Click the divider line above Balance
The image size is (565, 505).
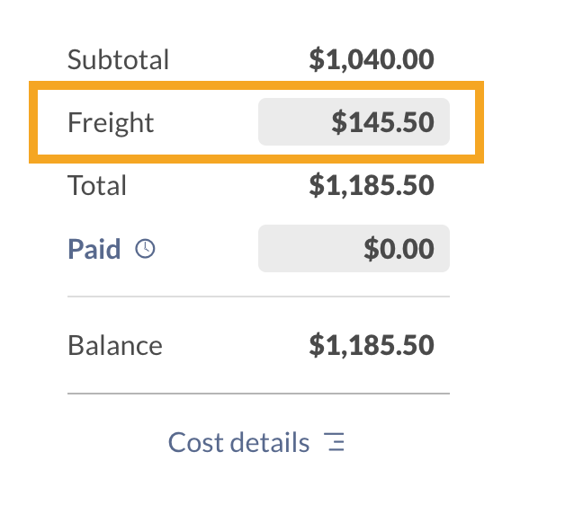point(258,297)
